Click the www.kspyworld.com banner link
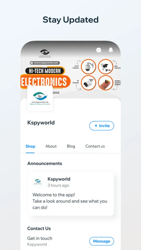The image size is (141, 250). (x=45, y=63)
